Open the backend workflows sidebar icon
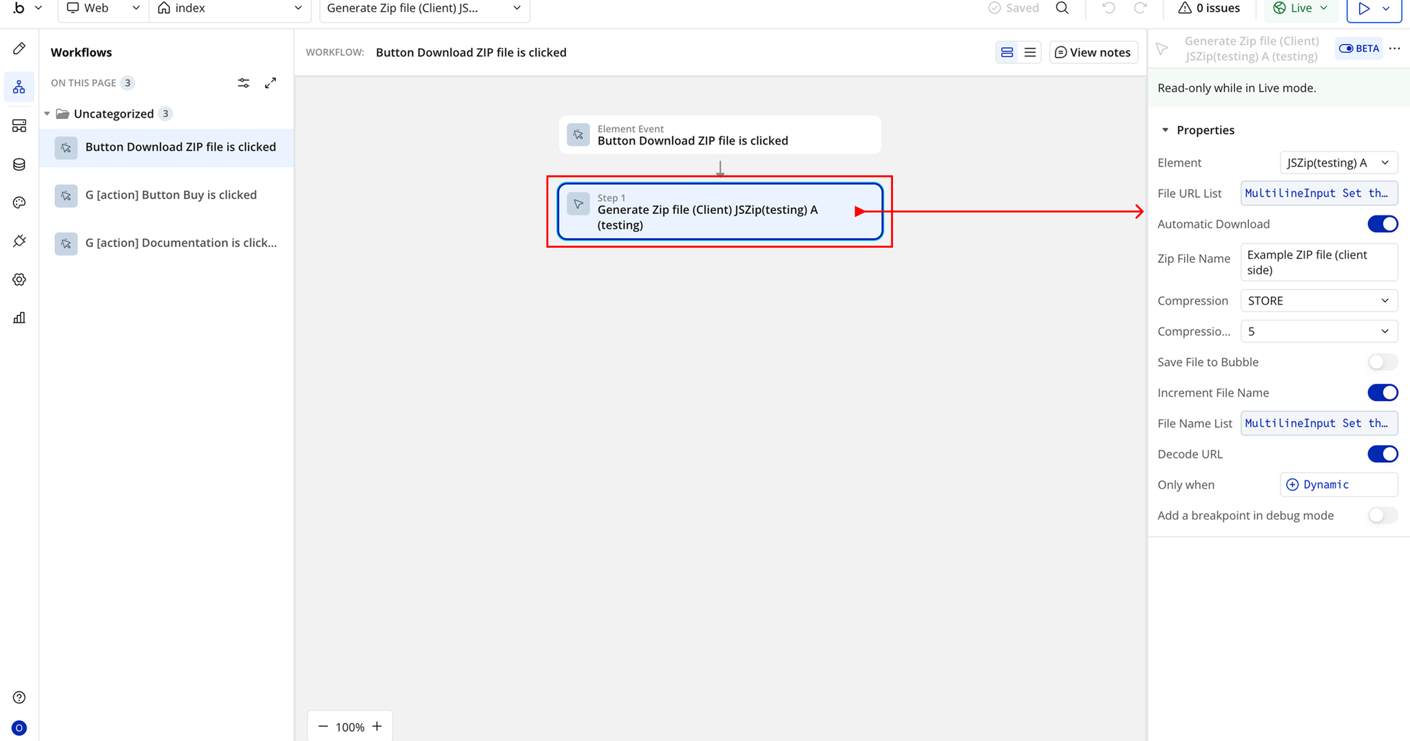 19,126
